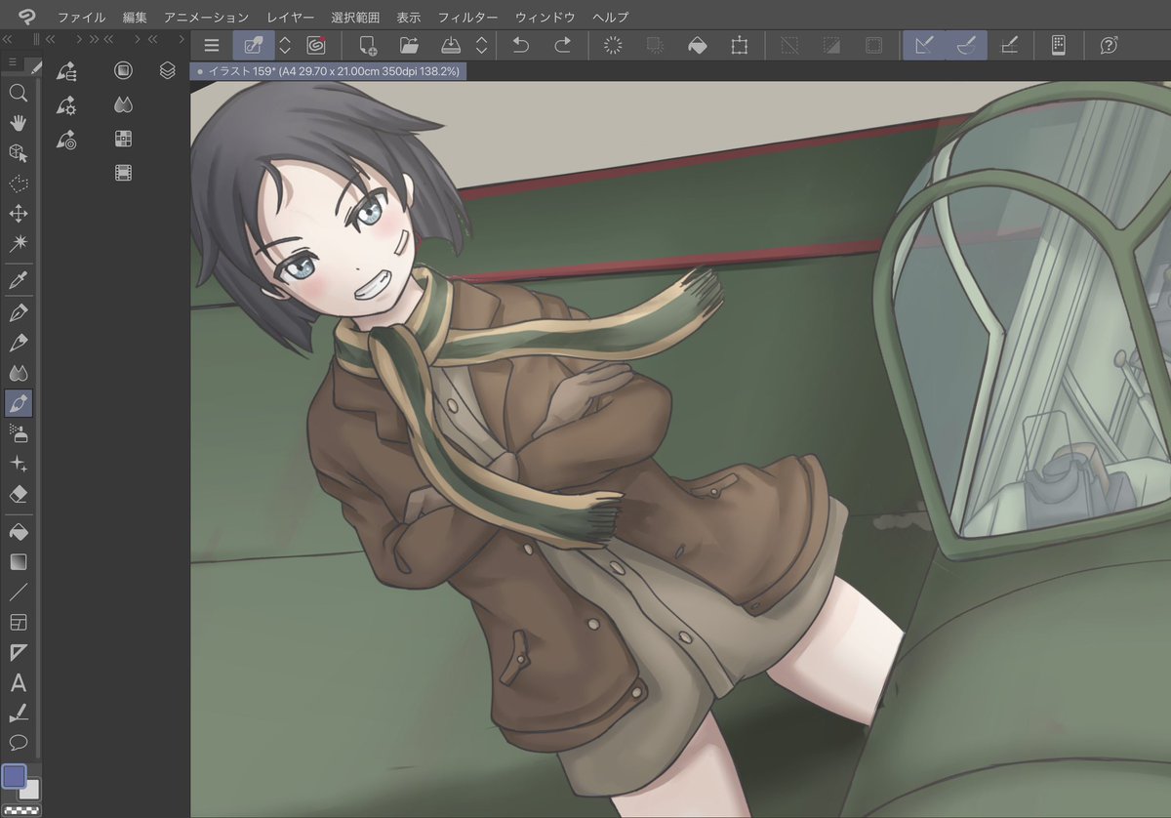The width and height of the screenshot is (1171, 818).
Task: Expand the arrows next to the Clip Studio icon
Action: (x=285, y=45)
